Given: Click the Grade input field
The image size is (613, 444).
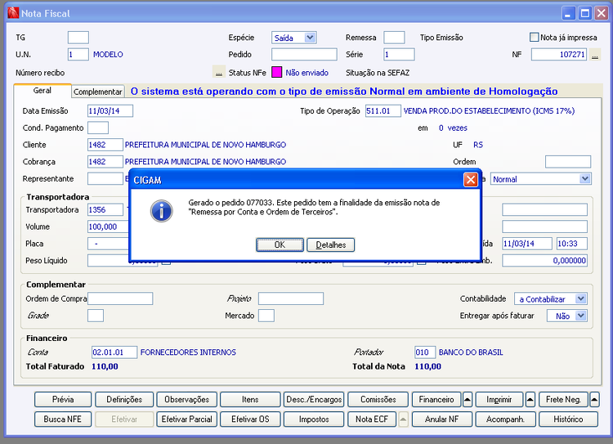Looking at the screenshot, I should tap(96, 316).
